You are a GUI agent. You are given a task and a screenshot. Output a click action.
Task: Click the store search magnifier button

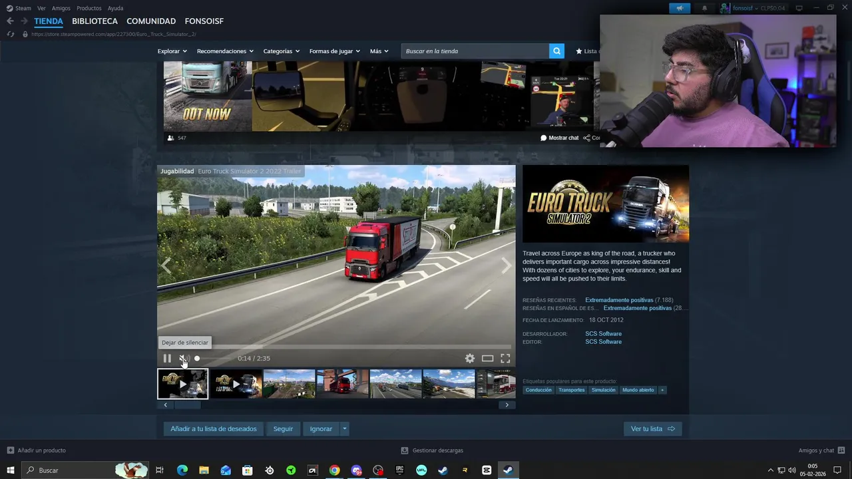[x=556, y=51]
